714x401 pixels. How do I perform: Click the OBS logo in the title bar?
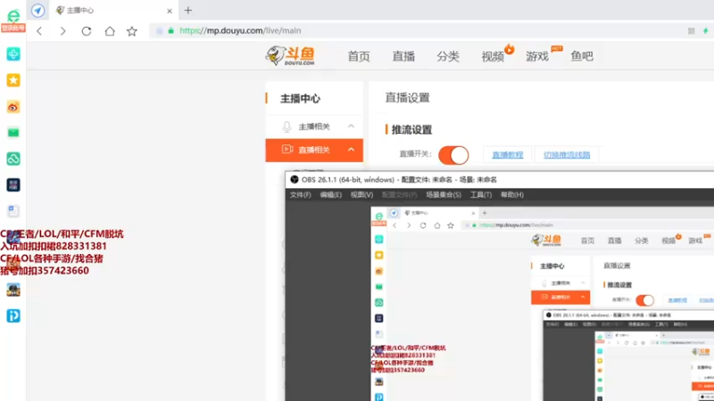click(x=295, y=180)
